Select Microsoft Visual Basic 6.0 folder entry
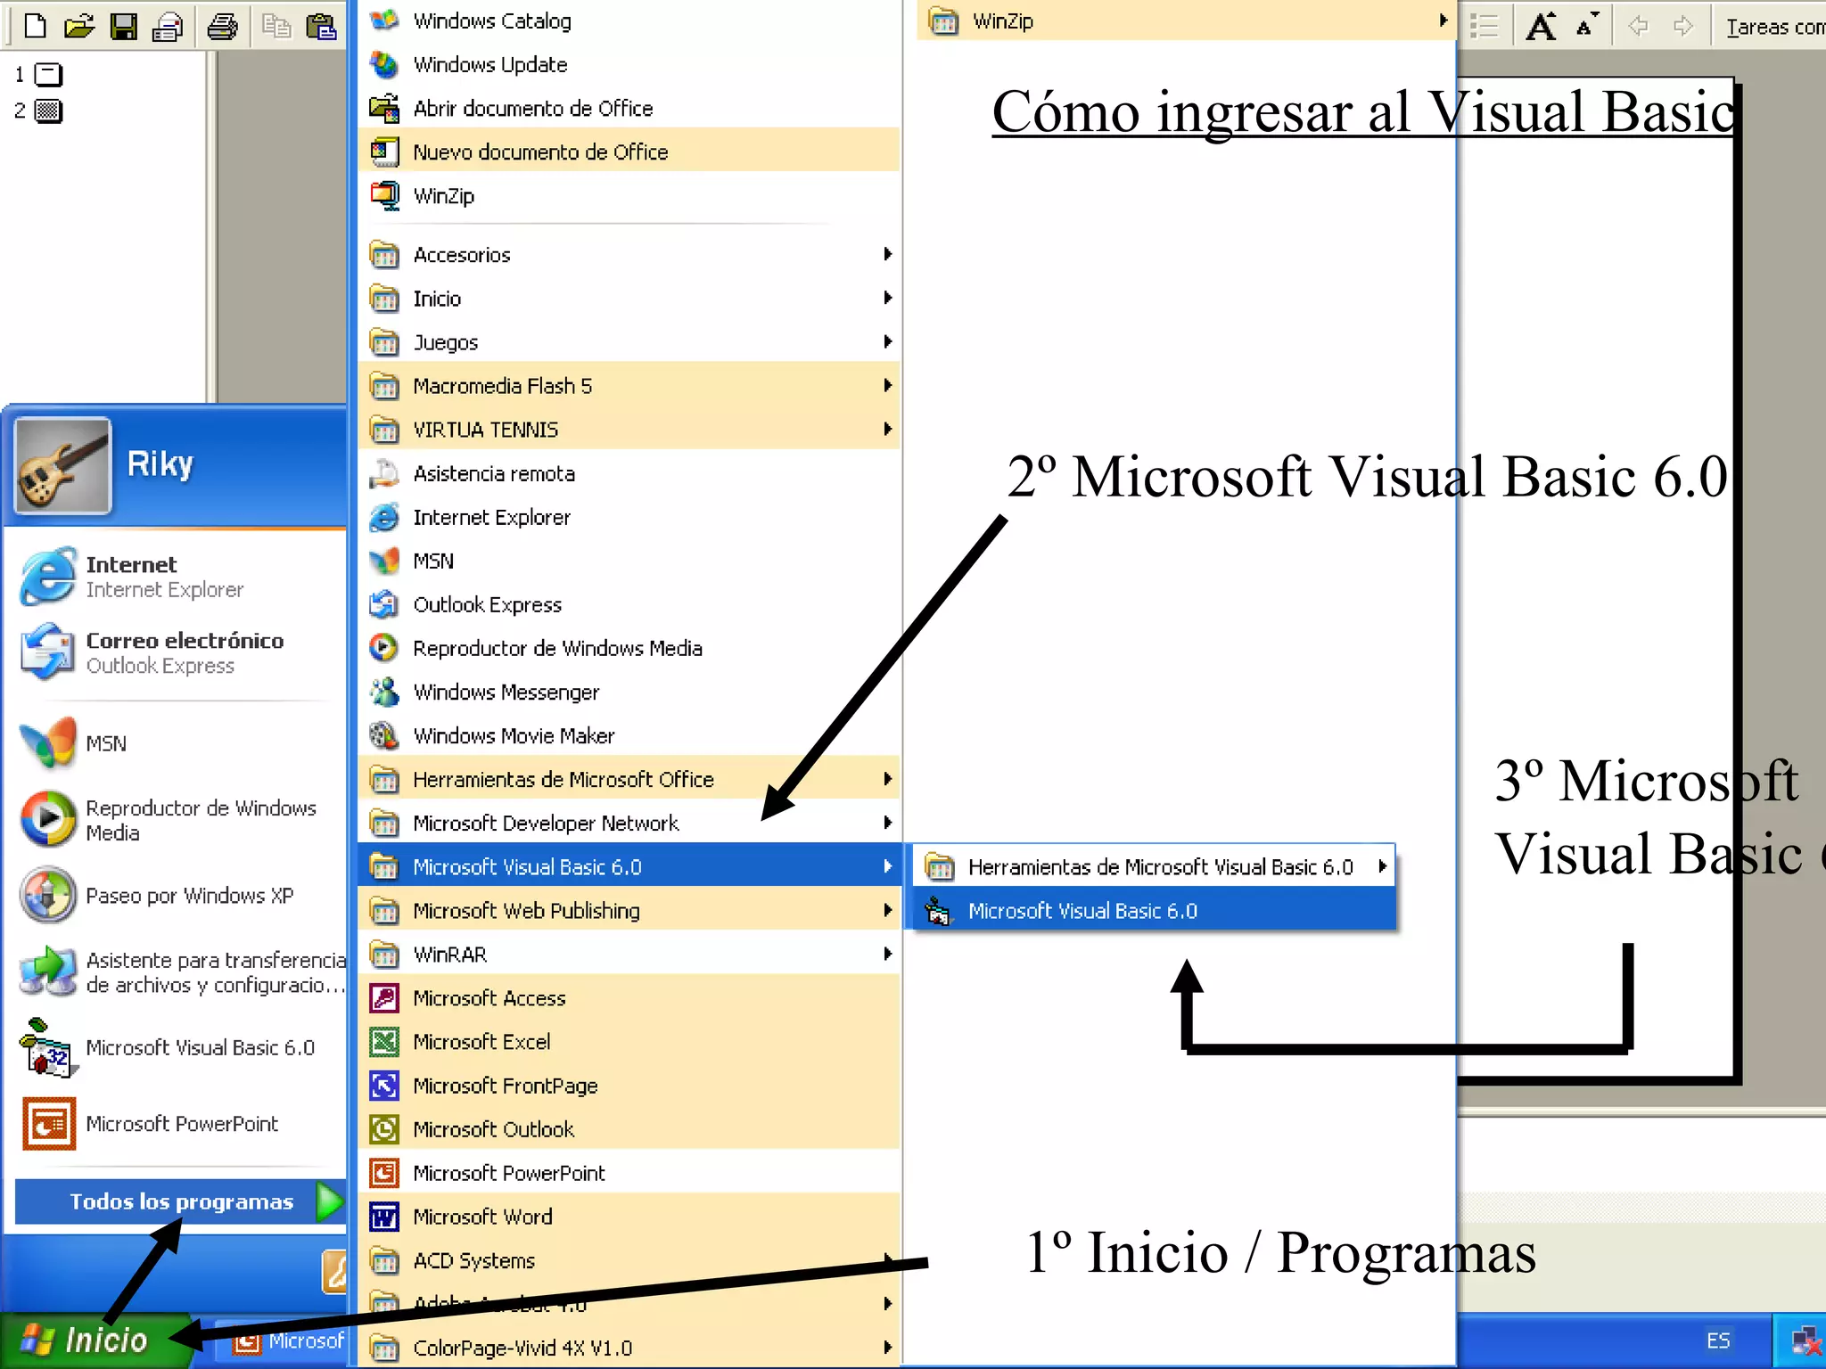Screen dimensions: 1826x1369 (629, 866)
